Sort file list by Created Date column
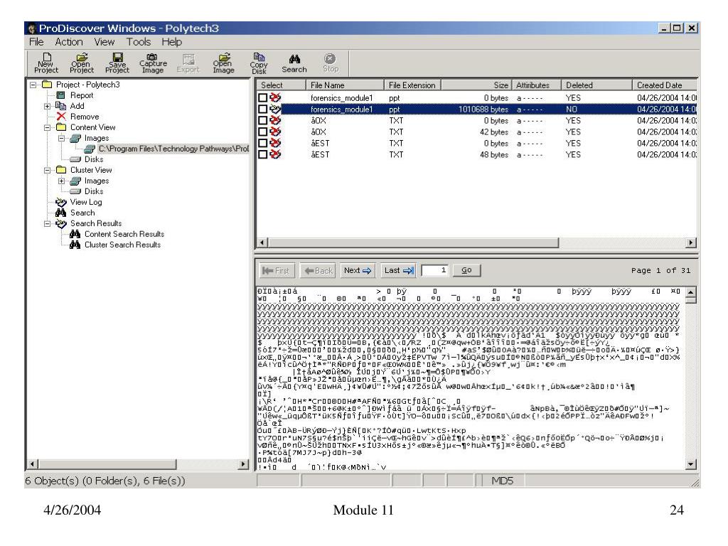Screen dimensions: 728x546 [x=665, y=85]
